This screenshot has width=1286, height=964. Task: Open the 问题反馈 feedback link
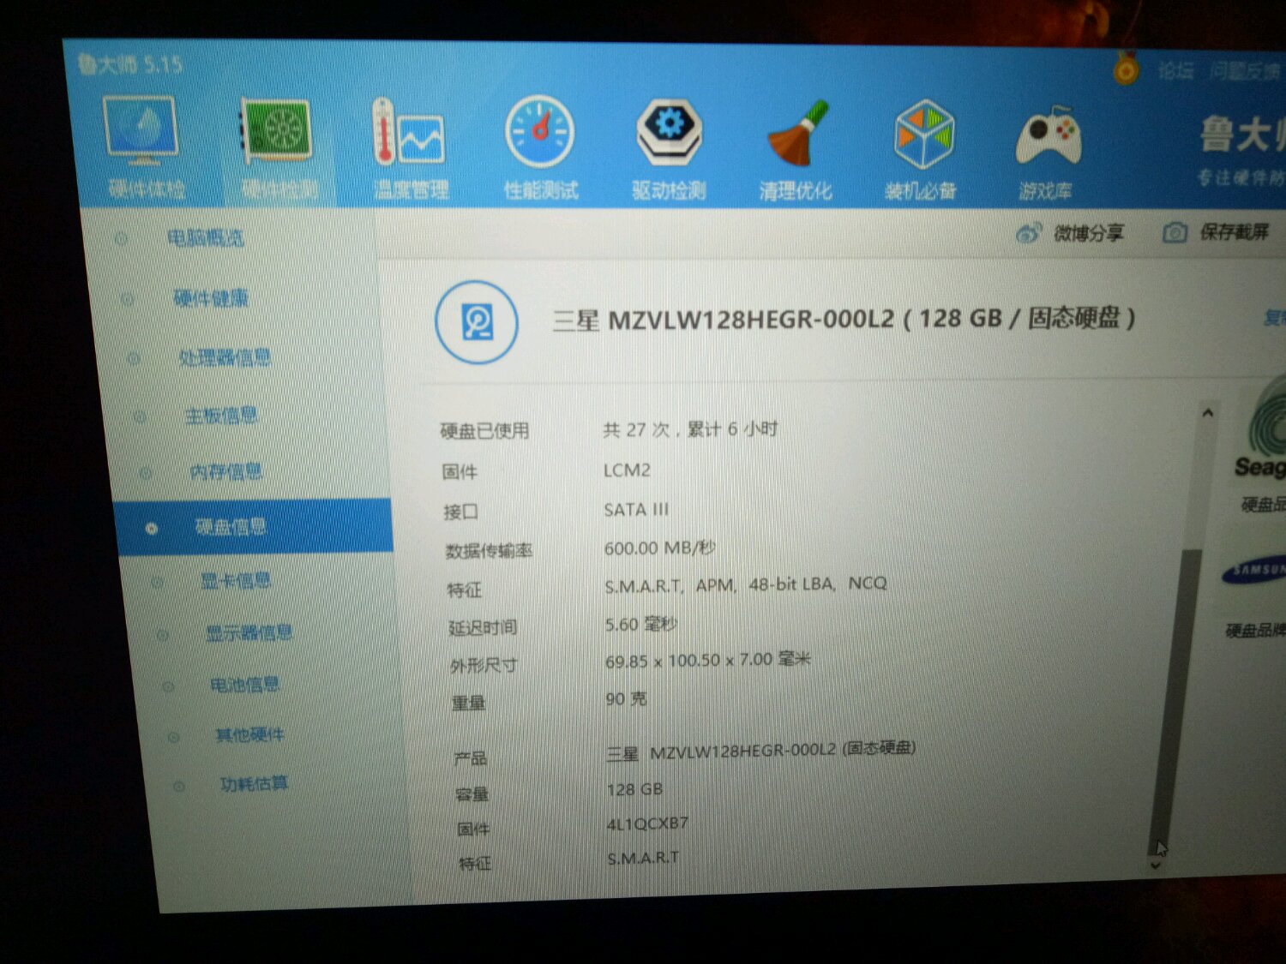[1245, 71]
